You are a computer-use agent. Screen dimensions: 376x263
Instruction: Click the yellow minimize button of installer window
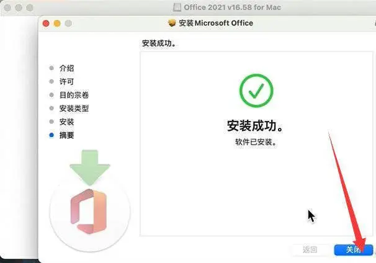(x=57, y=23)
